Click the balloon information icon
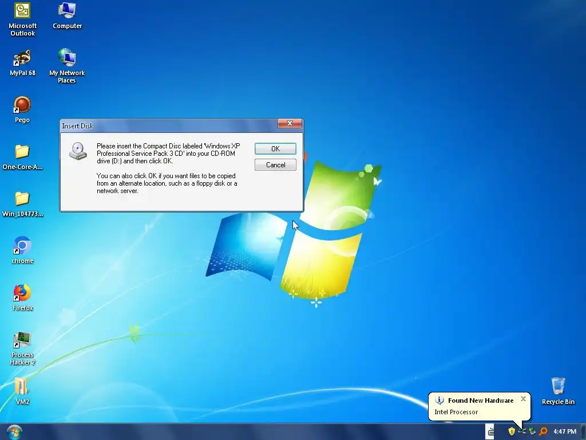This screenshot has width=586, height=440. pyautogui.click(x=439, y=400)
